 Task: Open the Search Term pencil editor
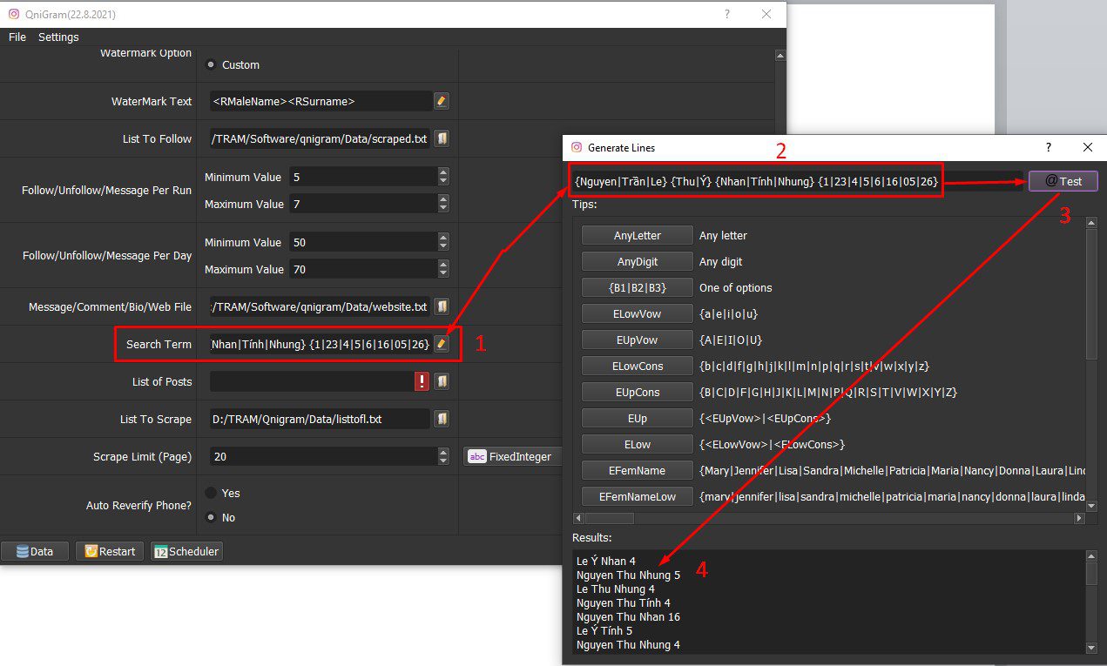pos(442,344)
